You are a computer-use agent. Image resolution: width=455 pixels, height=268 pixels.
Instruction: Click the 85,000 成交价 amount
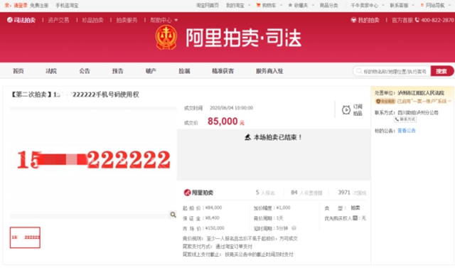(x=223, y=122)
